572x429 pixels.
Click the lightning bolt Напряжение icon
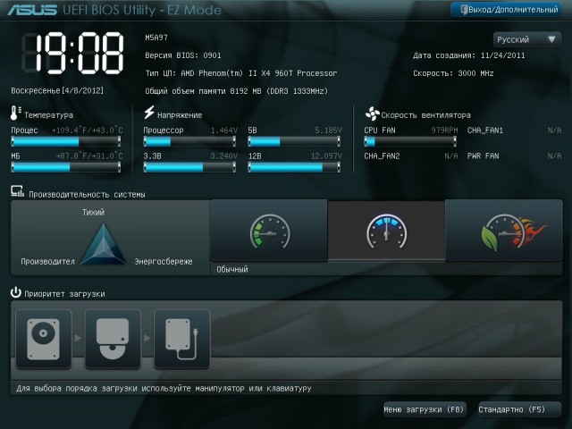[149, 113]
